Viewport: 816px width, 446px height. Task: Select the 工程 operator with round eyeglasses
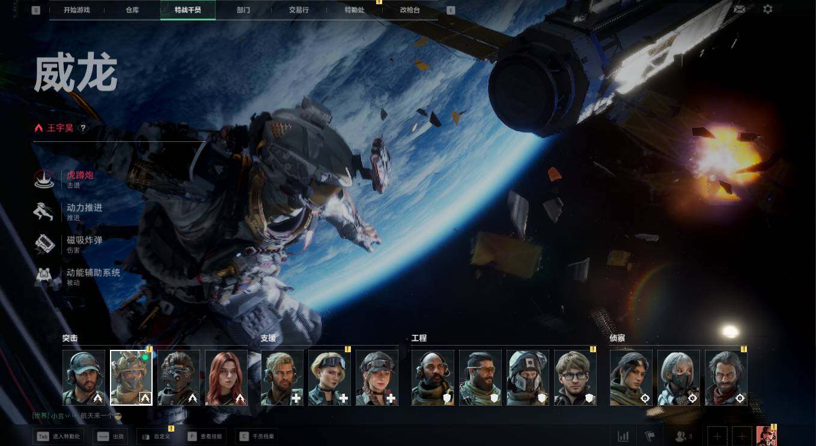tap(575, 377)
